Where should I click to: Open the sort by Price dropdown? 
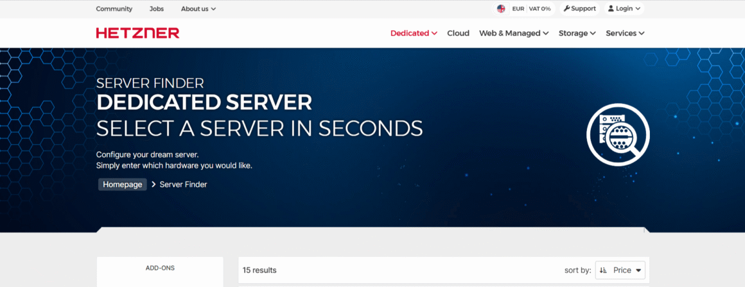(x=620, y=270)
